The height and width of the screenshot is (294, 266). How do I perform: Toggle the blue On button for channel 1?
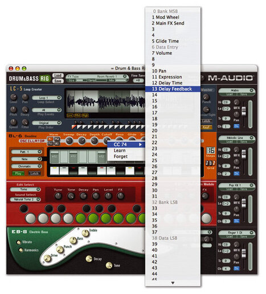coord(236,126)
